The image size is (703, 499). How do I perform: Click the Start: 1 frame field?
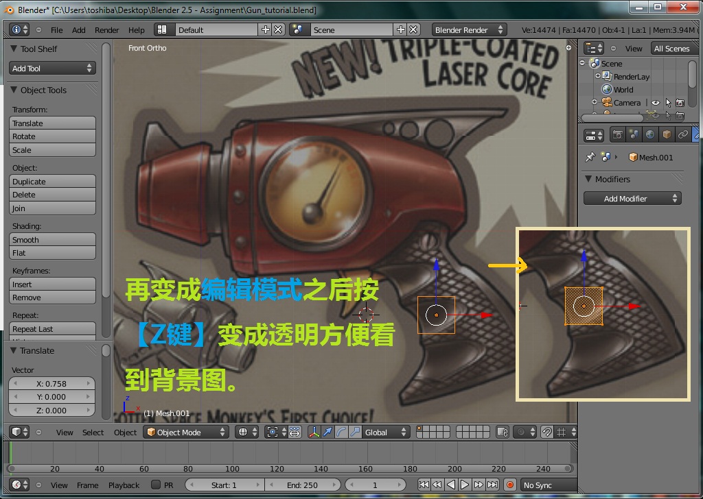[x=224, y=485]
